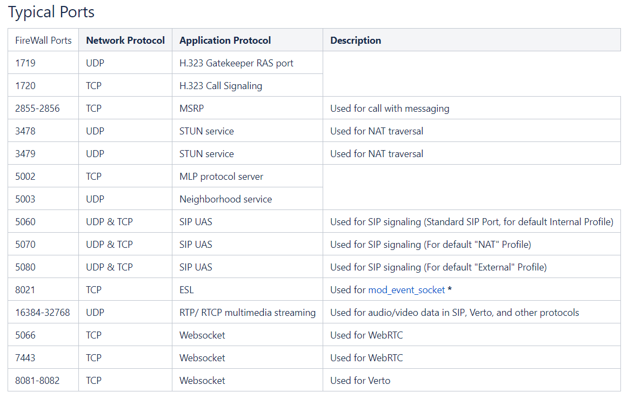628x399 pixels.
Task: Click TCP in the 8021 row
Action: click(x=125, y=290)
